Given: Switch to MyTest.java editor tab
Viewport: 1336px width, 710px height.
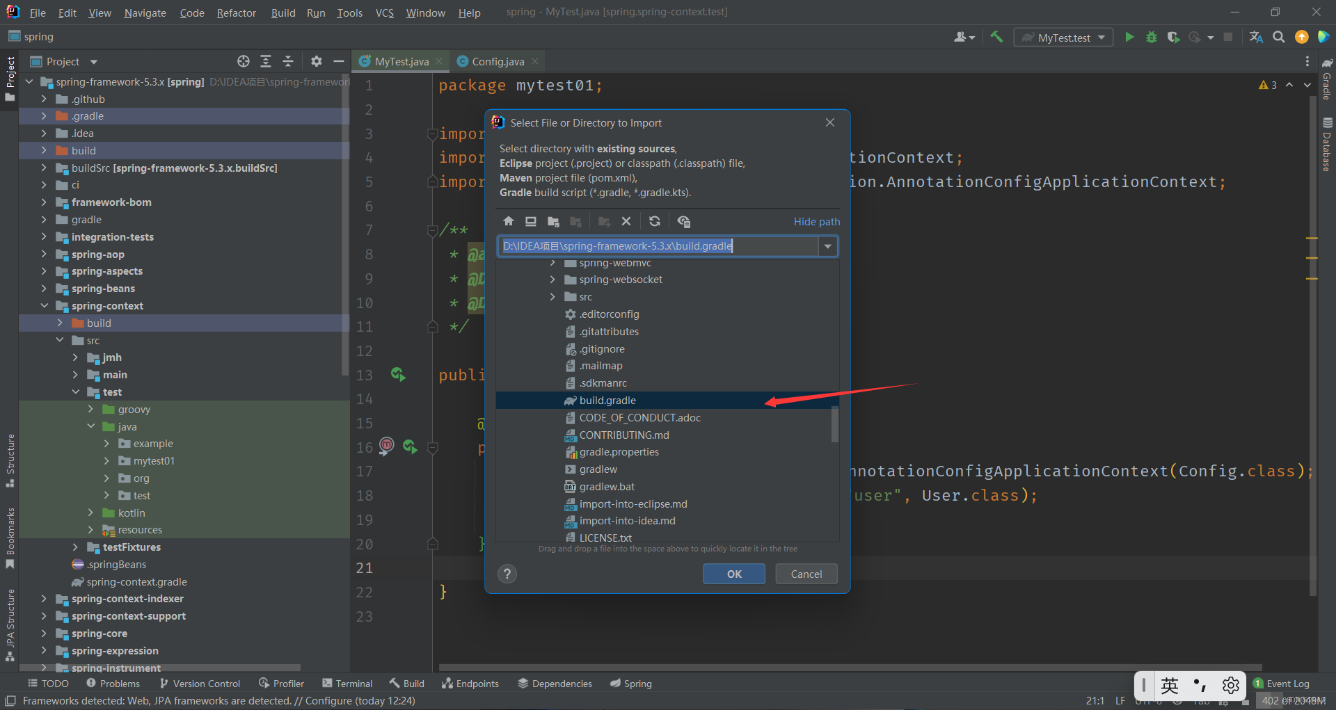Looking at the screenshot, I should tap(401, 61).
